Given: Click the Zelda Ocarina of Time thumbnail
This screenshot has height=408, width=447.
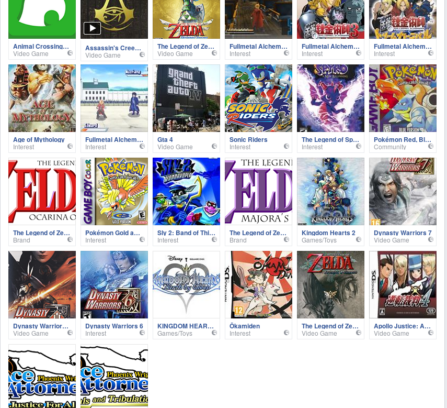Looking at the screenshot, I should [42, 191].
